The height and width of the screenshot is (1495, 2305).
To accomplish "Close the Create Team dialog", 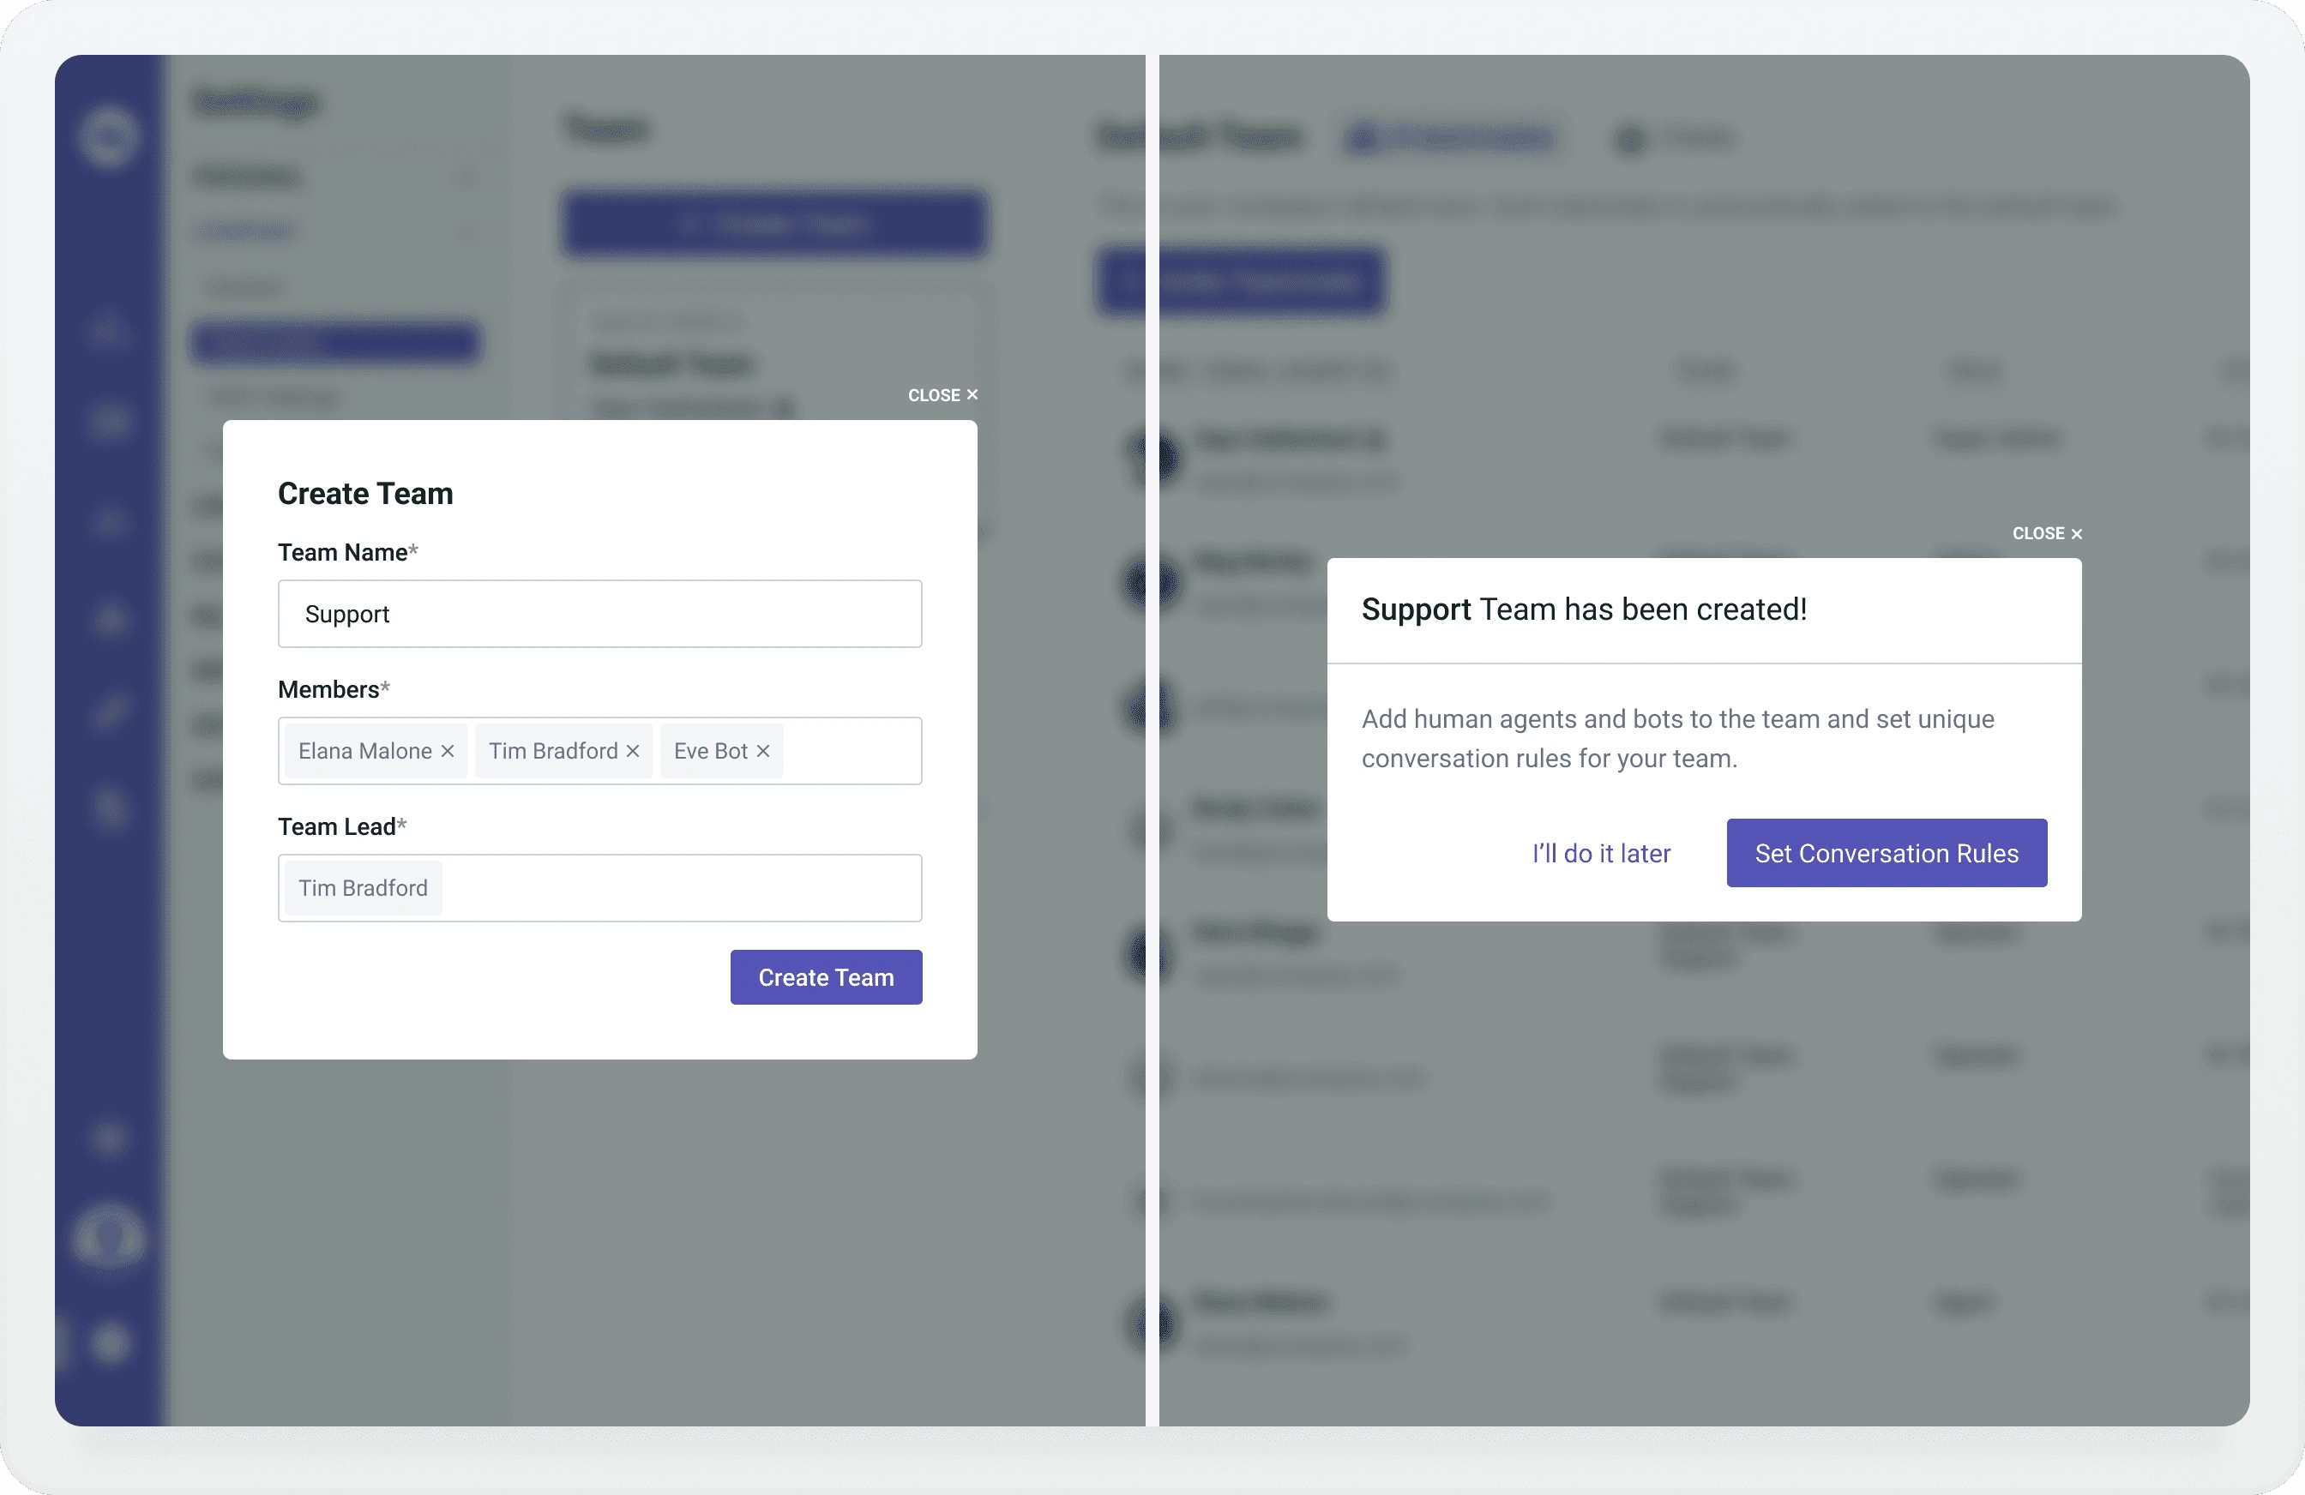I will point(942,395).
